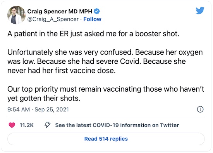
Task: Open the @Craig_A_Spencer handle
Action: point(53,19)
